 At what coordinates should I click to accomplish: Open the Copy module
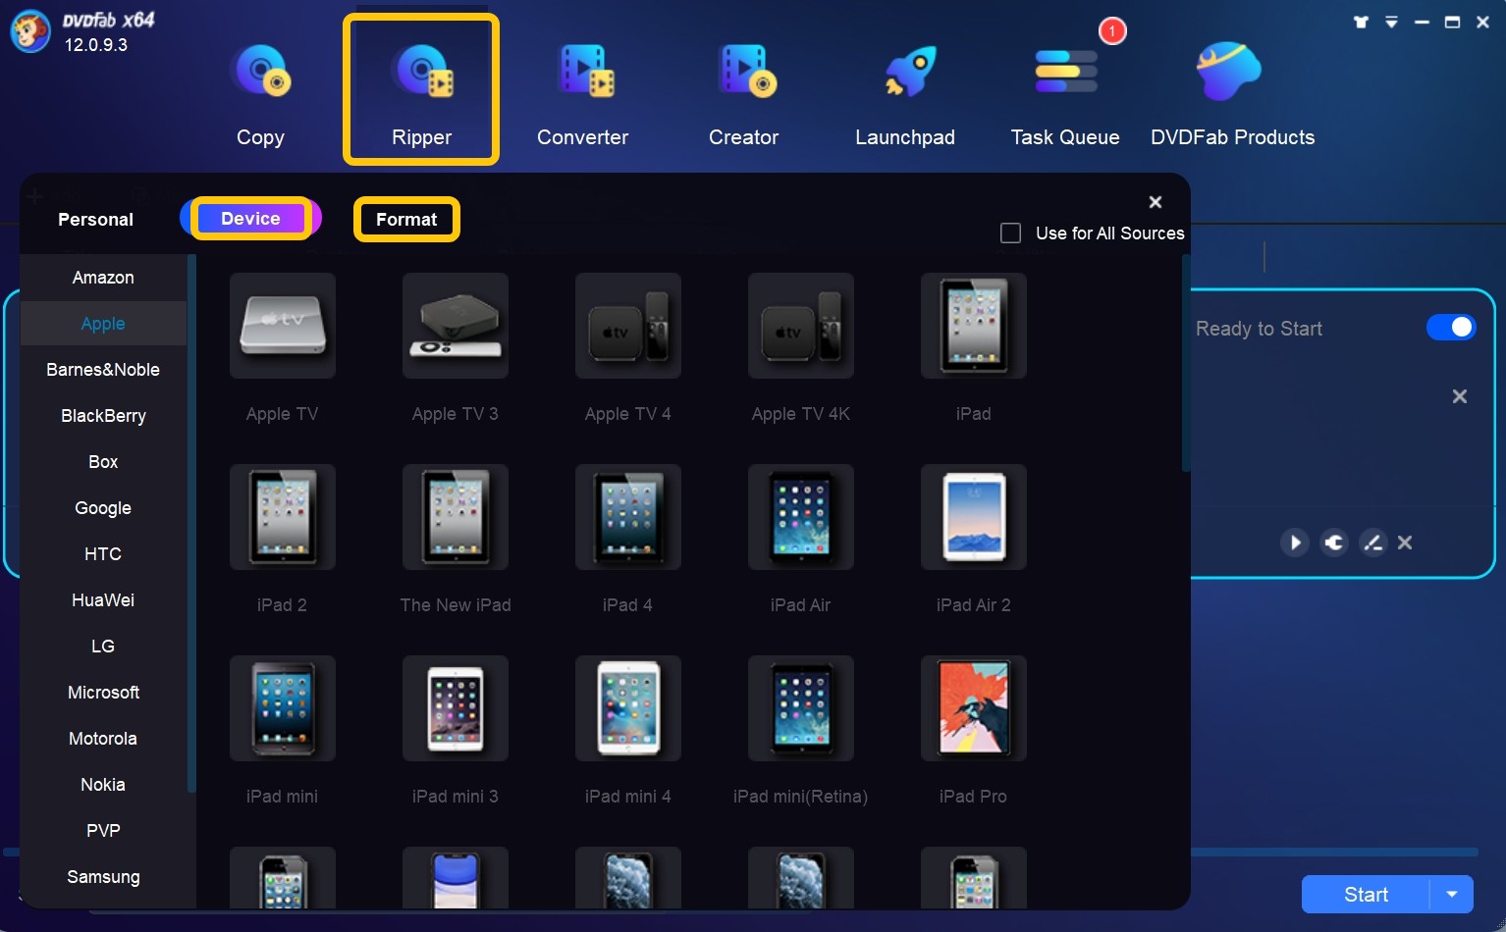(x=260, y=95)
